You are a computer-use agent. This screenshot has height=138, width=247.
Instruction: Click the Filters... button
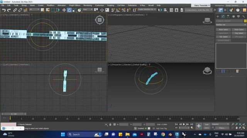(222, 128)
